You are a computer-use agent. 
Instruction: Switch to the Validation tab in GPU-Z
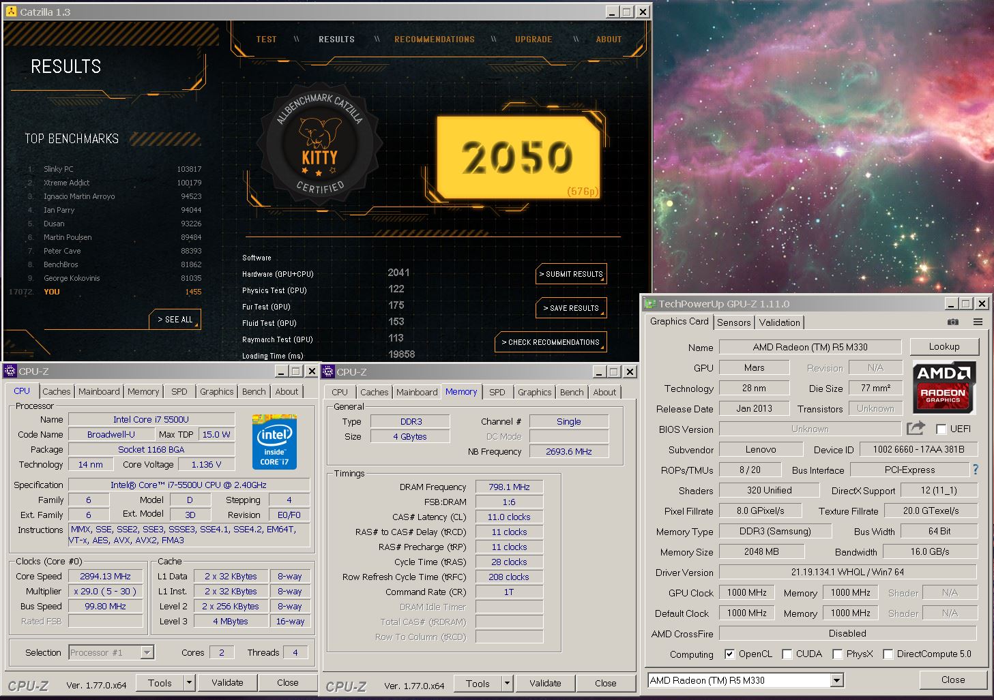(x=779, y=322)
